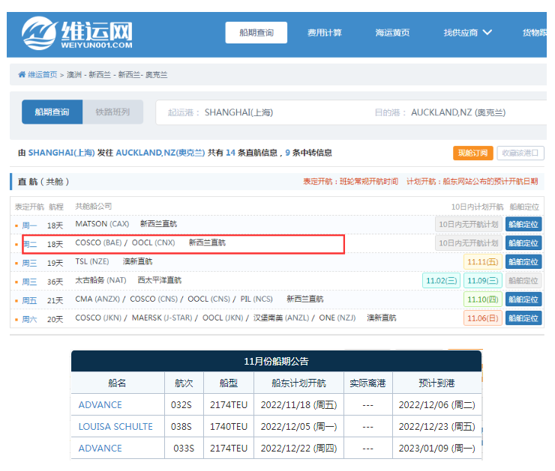The height and width of the screenshot is (471, 555).
Task: Click AUCKLAND,NZ(奥克兰) link in summary line
Action: click(x=160, y=153)
